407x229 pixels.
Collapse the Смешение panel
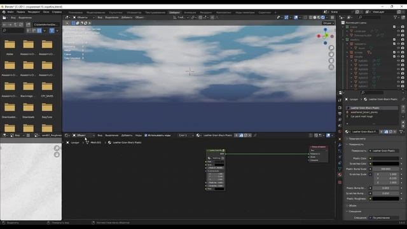(355, 211)
